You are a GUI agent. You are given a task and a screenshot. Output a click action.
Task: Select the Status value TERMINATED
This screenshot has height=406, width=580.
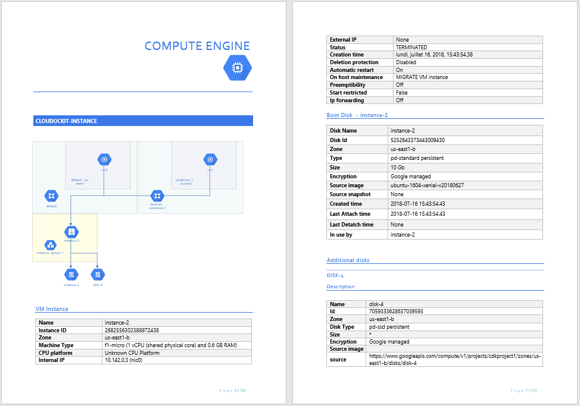(x=411, y=47)
